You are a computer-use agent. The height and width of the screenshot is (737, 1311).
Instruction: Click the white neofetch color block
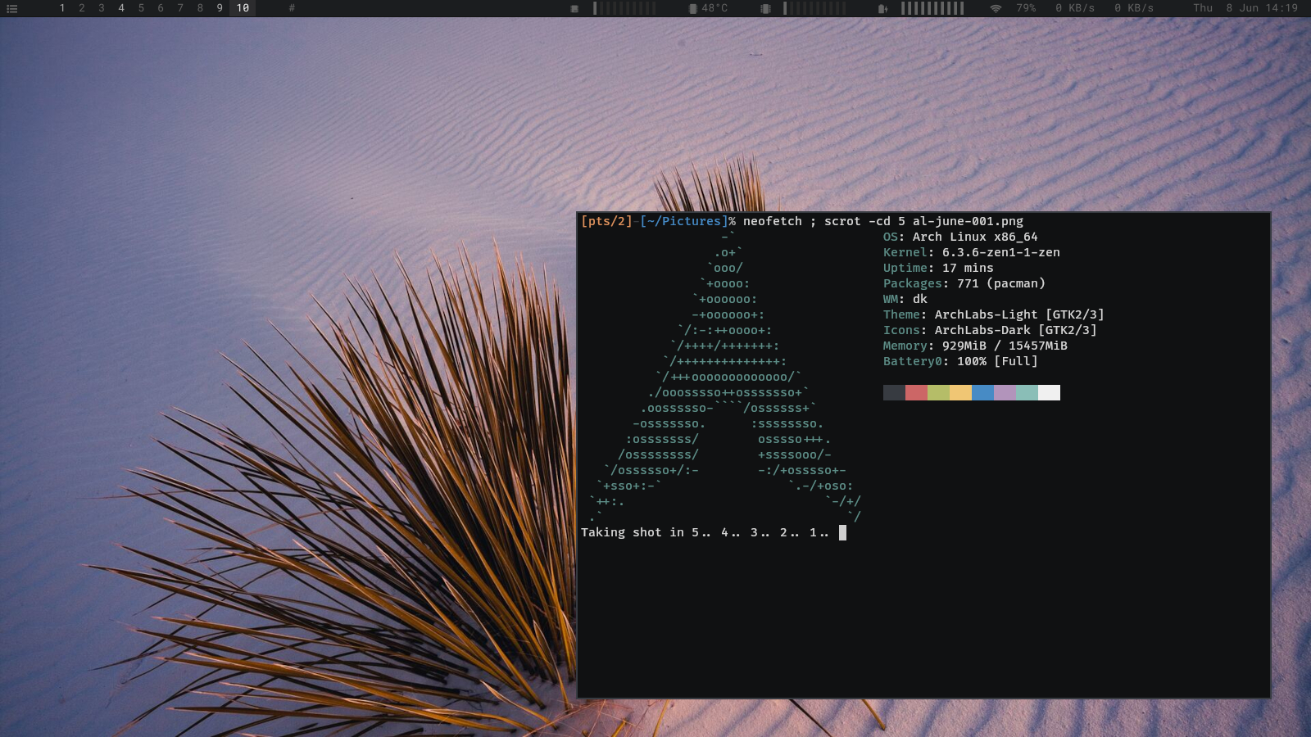click(1049, 392)
